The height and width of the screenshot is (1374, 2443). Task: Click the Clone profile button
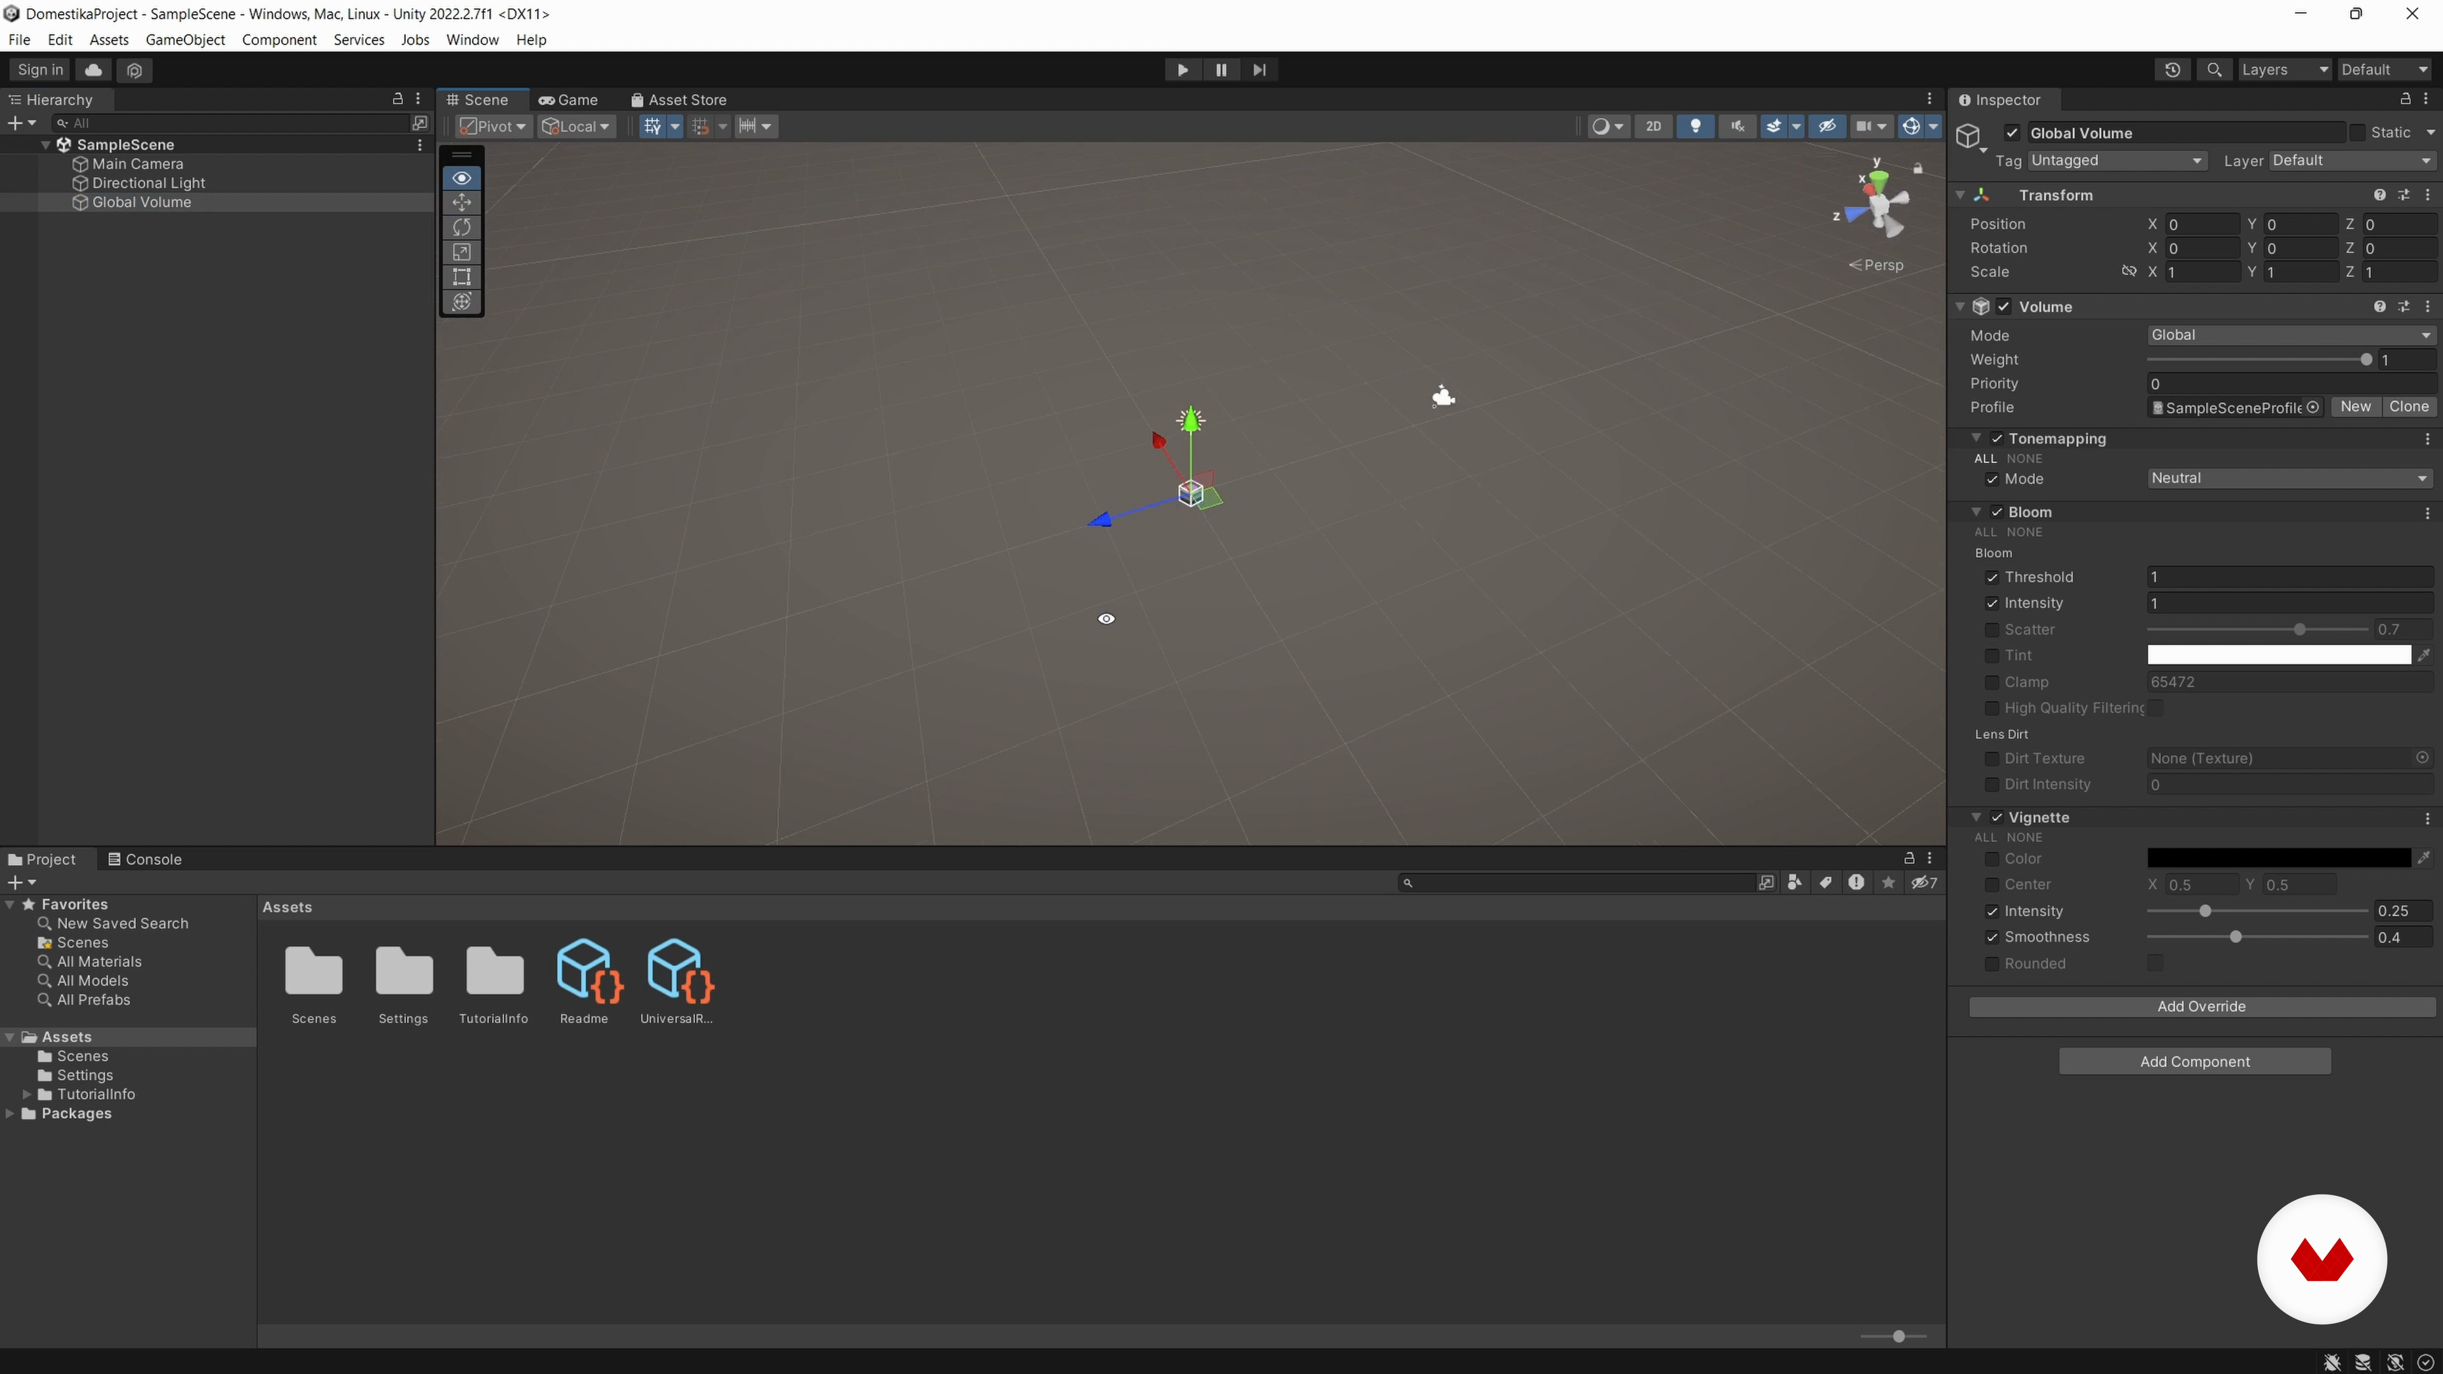(x=2408, y=407)
